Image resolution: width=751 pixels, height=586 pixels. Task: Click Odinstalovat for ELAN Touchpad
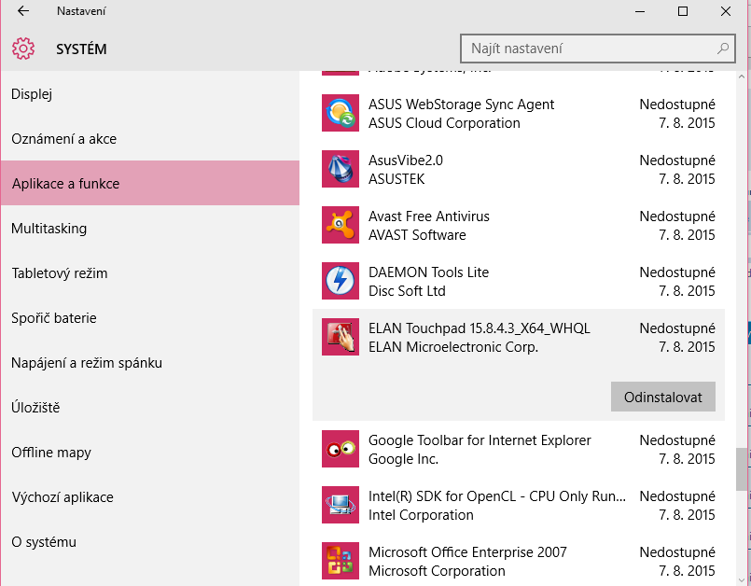point(663,397)
